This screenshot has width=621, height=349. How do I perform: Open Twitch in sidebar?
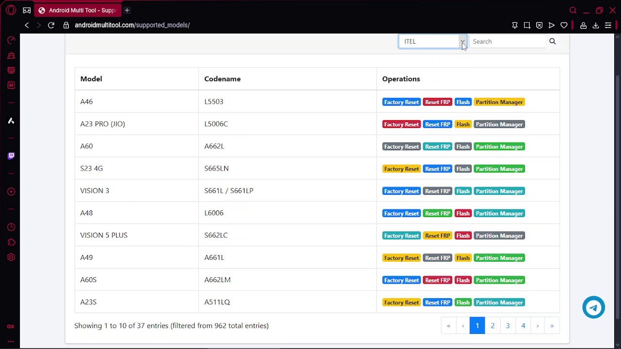click(11, 156)
